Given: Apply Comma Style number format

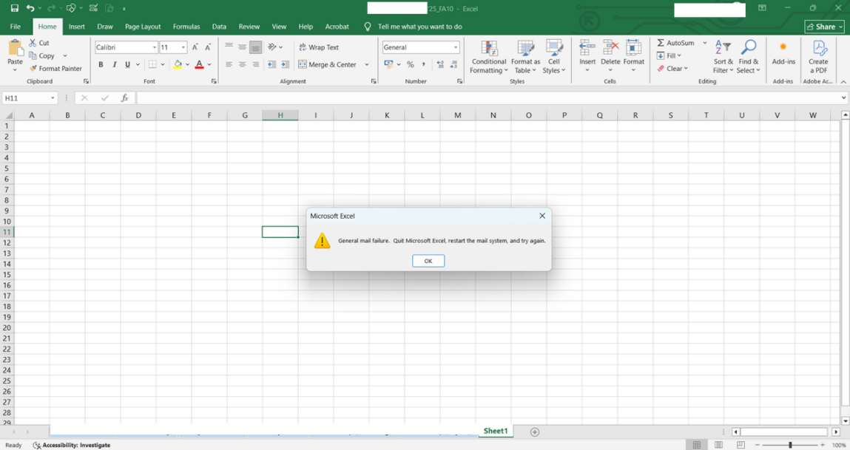Looking at the screenshot, I should [x=423, y=64].
